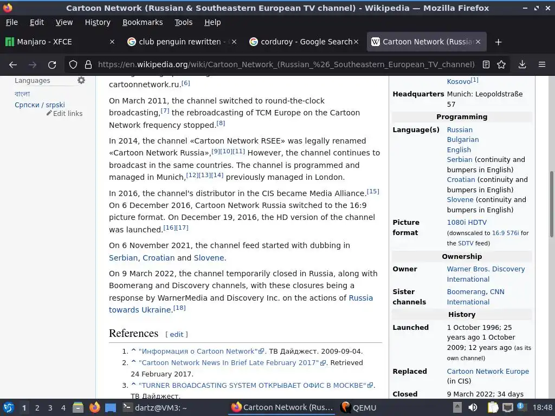Switch to workspace 3
The image size is (555, 416).
coord(50,408)
